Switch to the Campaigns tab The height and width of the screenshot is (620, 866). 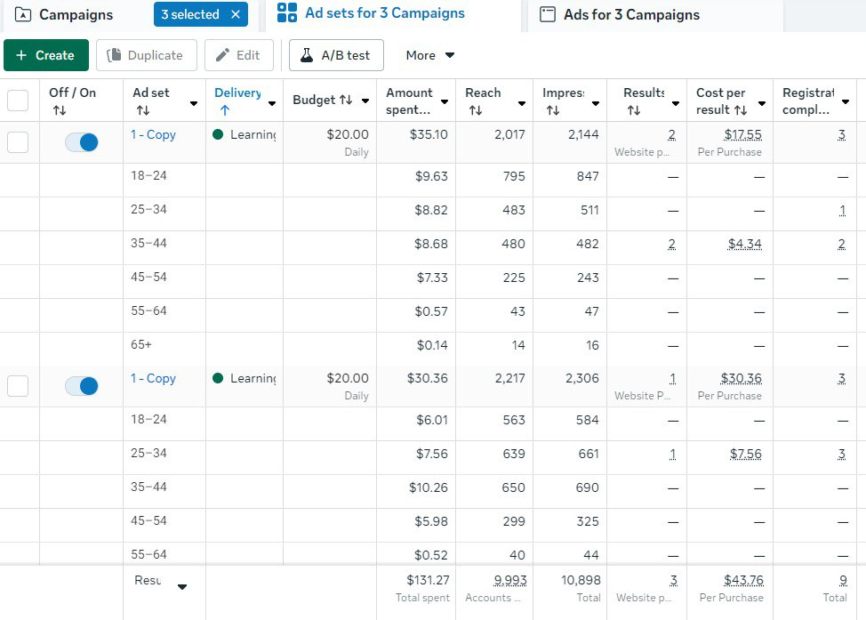pos(76,15)
